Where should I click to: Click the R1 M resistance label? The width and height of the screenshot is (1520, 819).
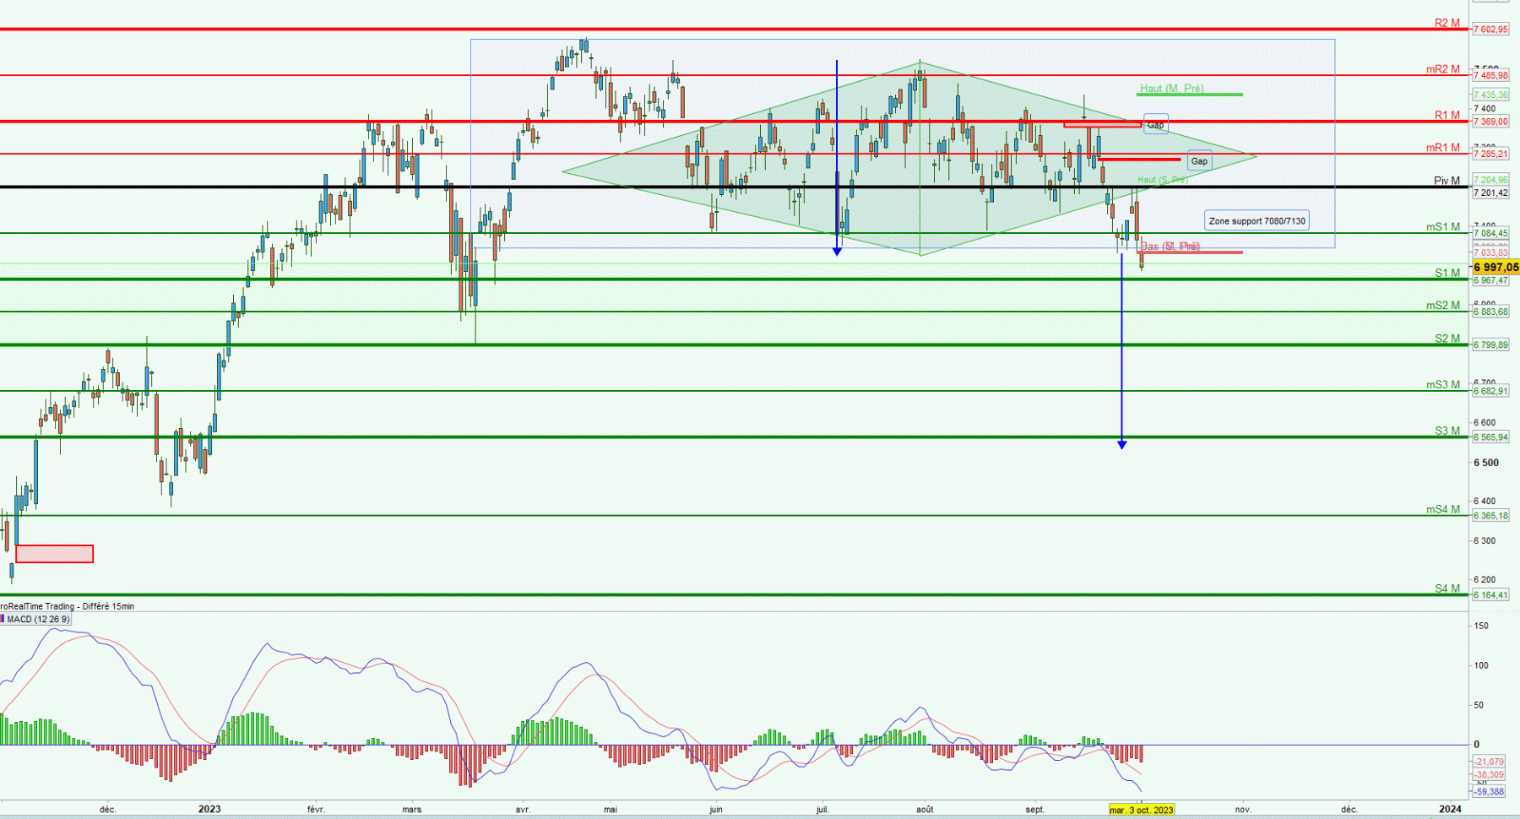pos(1447,115)
